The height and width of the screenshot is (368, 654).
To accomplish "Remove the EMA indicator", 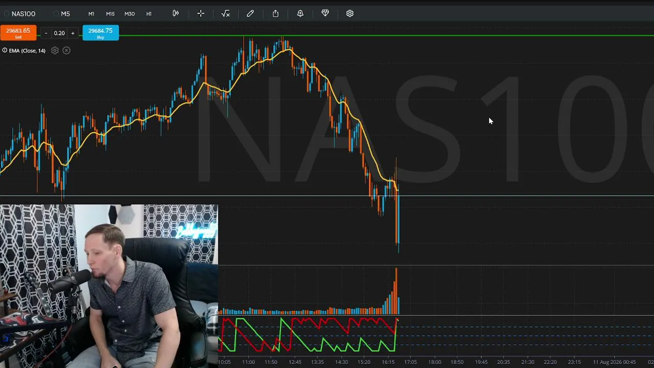I will click(x=66, y=51).
